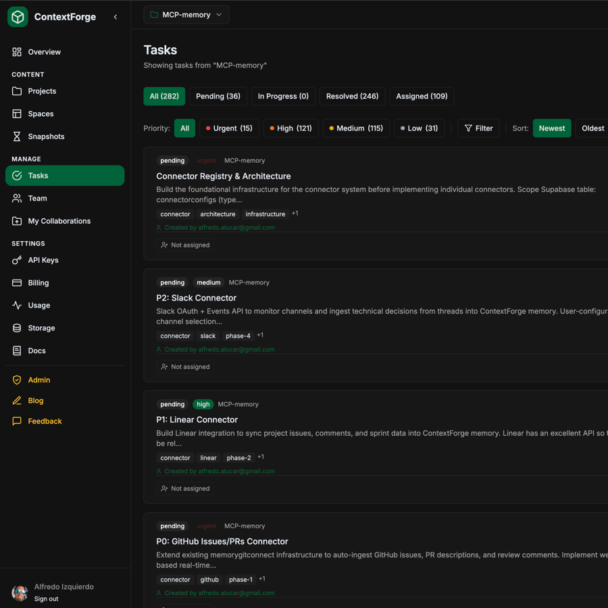Open the Filter options

point(478,128)
